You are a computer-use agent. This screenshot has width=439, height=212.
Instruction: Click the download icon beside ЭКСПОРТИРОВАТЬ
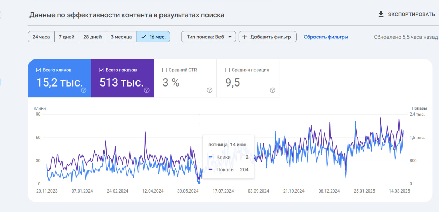381,14
